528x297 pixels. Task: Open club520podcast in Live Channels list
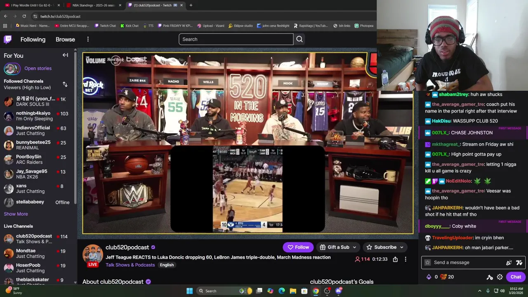tap(38, 239)
